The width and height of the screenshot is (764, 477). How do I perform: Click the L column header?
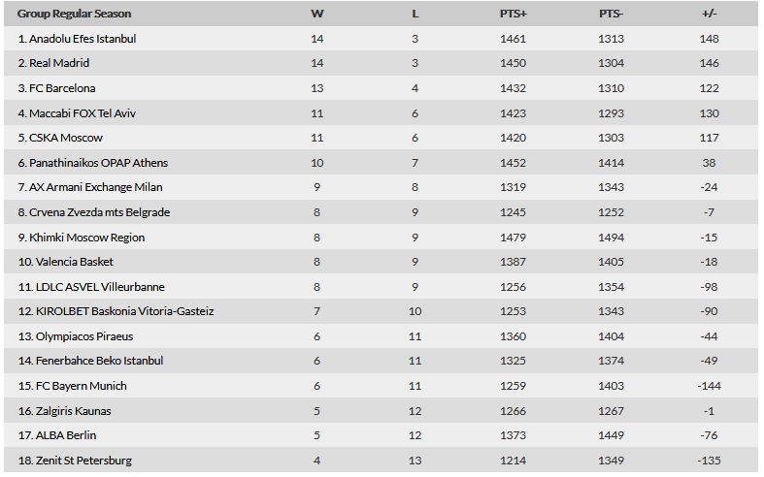point(415,14)
